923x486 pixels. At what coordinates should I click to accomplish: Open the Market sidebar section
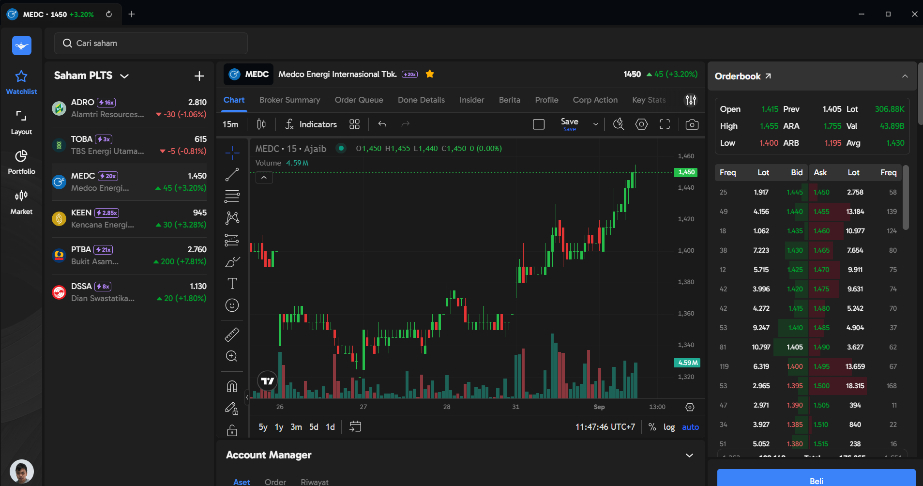21,202
